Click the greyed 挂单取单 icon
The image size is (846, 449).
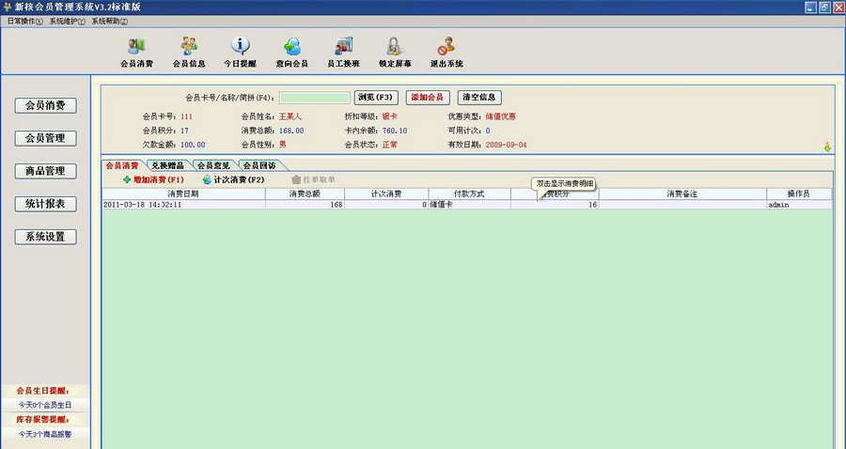[296, 179]
